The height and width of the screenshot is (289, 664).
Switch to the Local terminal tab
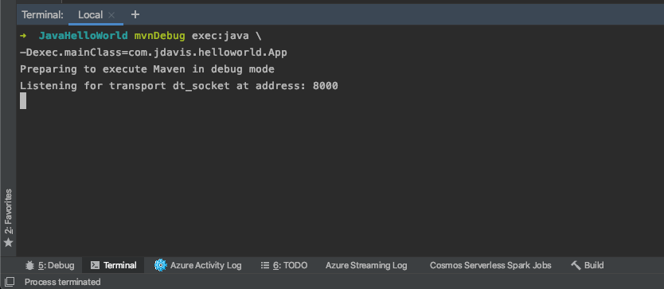90,15
